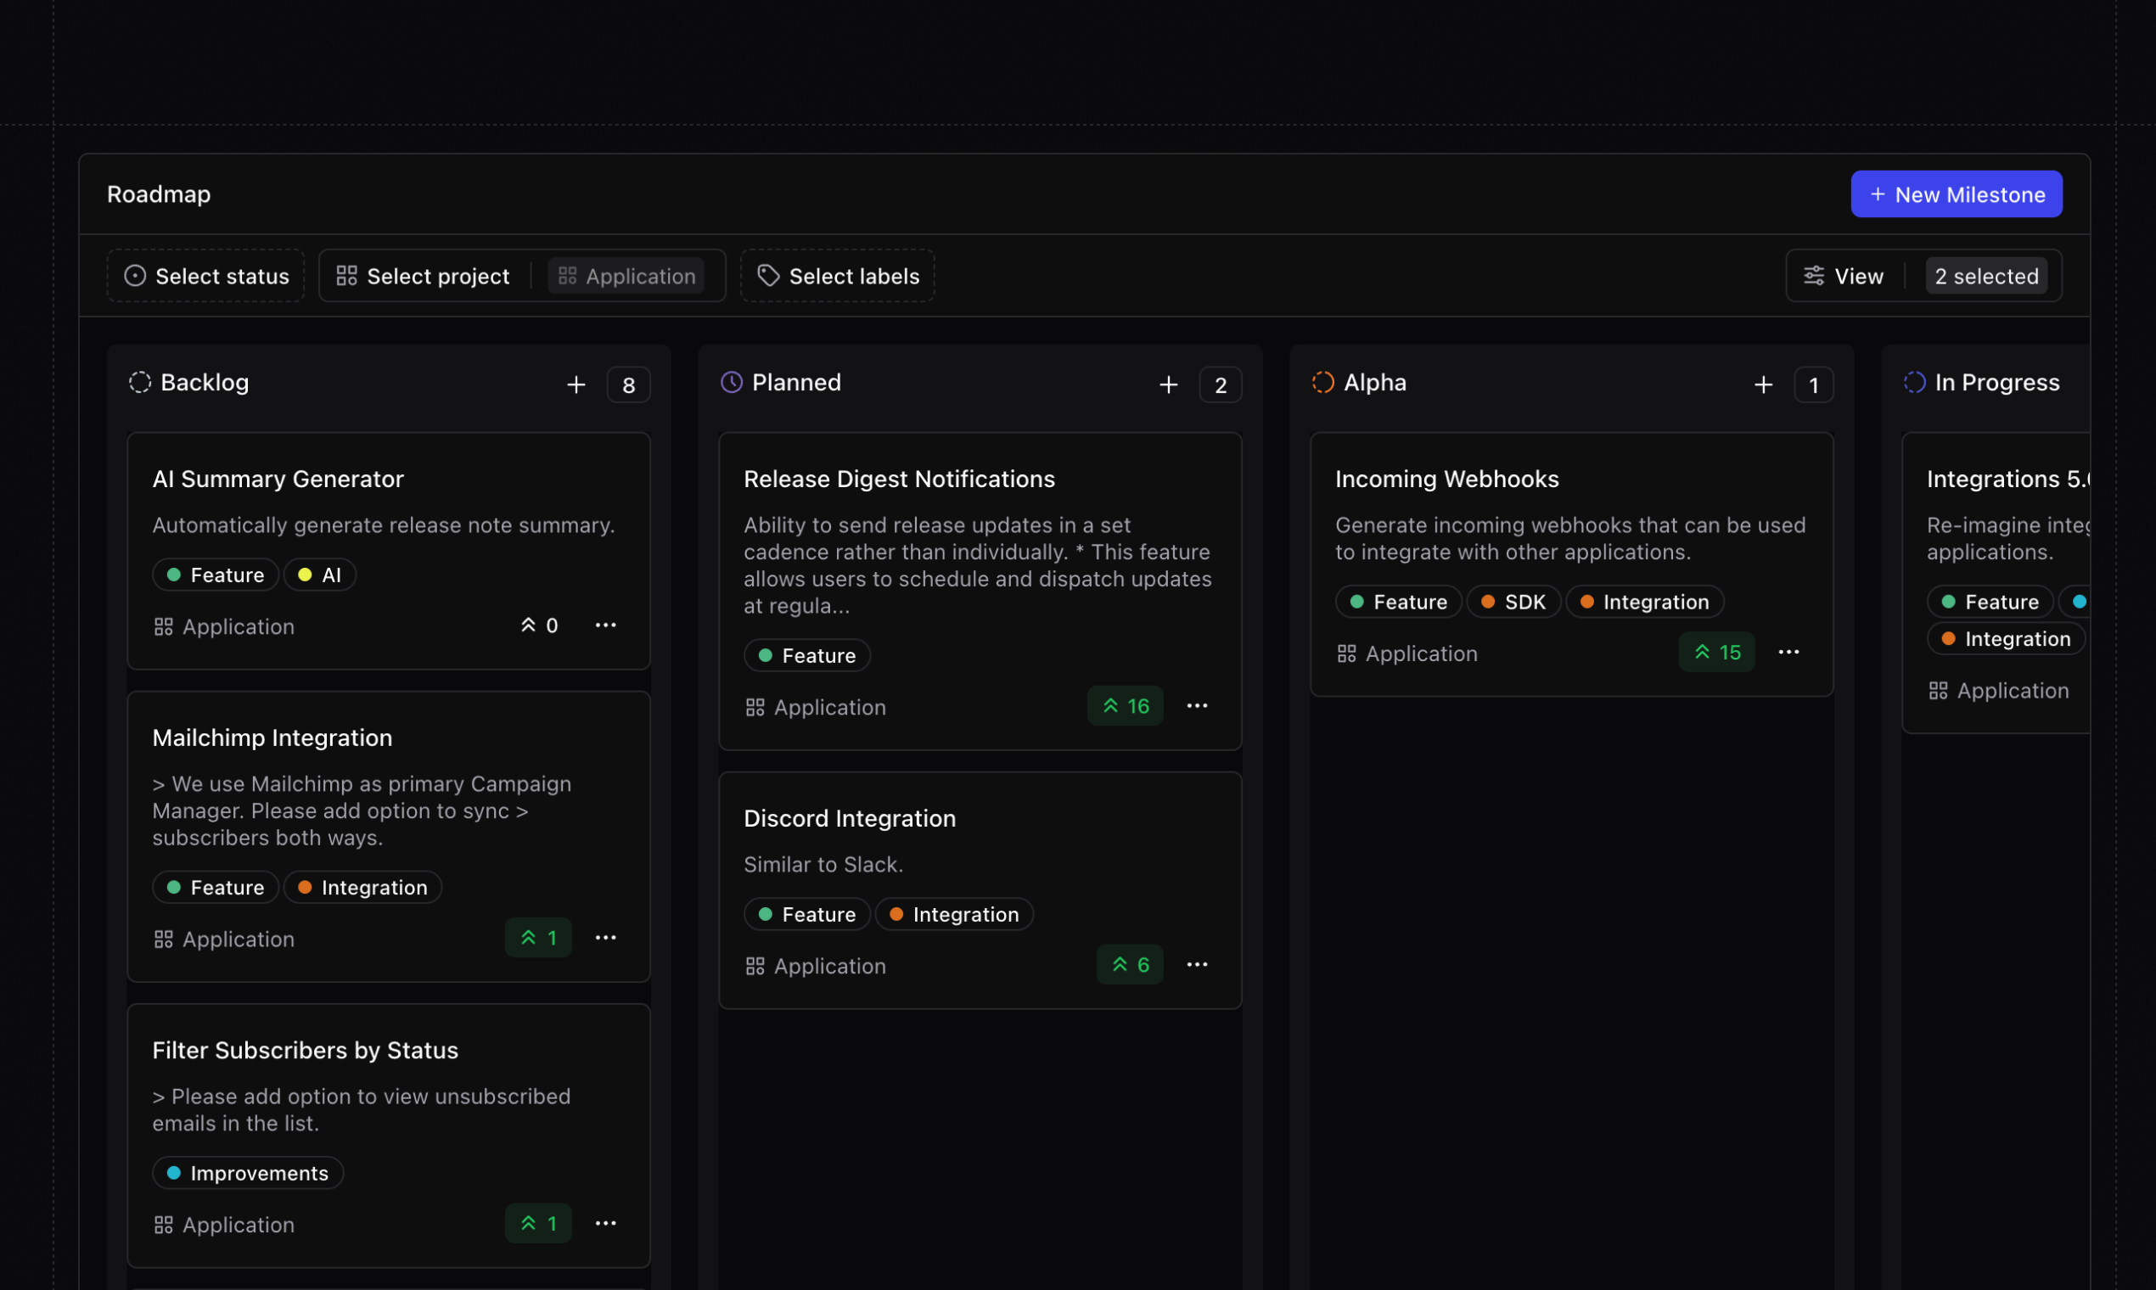Click the In Progress status spinner icon
Image resolution: width=2156 pixels, height=1290 pixels.
(x=1914, y=382)
